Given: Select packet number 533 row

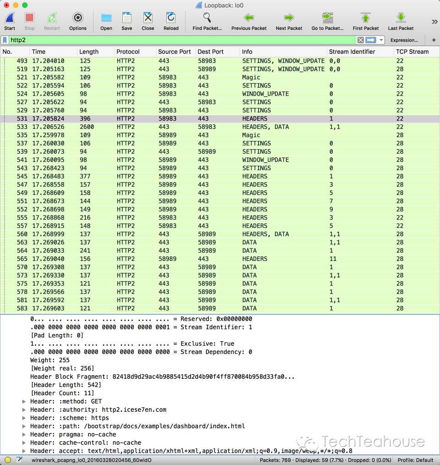Looking at the screenshot, I should coord(183,127).
